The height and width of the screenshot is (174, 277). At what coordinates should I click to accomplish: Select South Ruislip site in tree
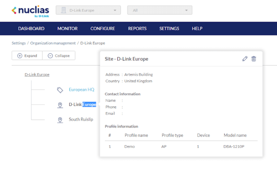(81, 119)
